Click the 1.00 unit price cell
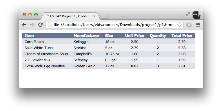 pyautogui.click(x=134, y=54)
